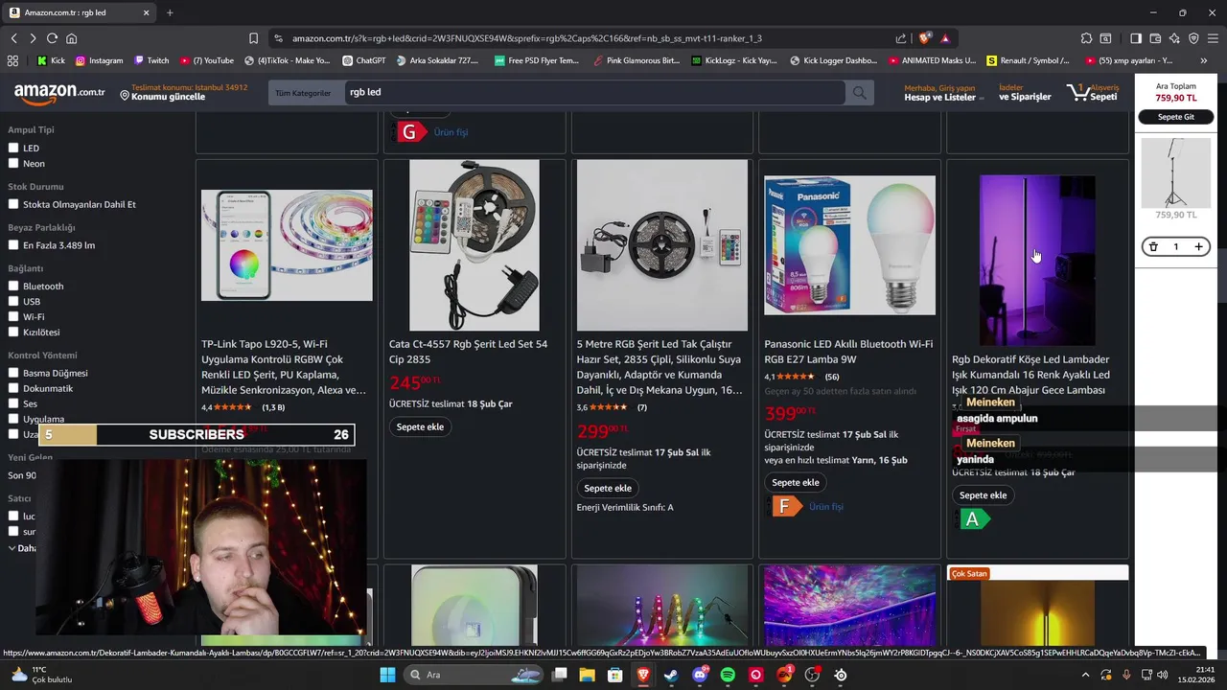Open TP-Link Tapo L920-5 product title
Viewport: 1227px width, 690px height.
[285, 367]
